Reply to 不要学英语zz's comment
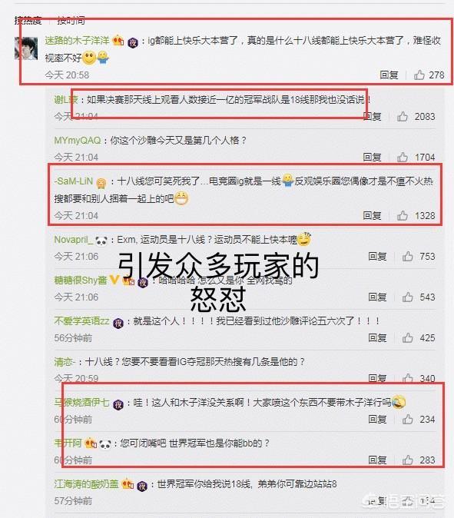Screen dimensions: 454x518 tap(377, 337)
